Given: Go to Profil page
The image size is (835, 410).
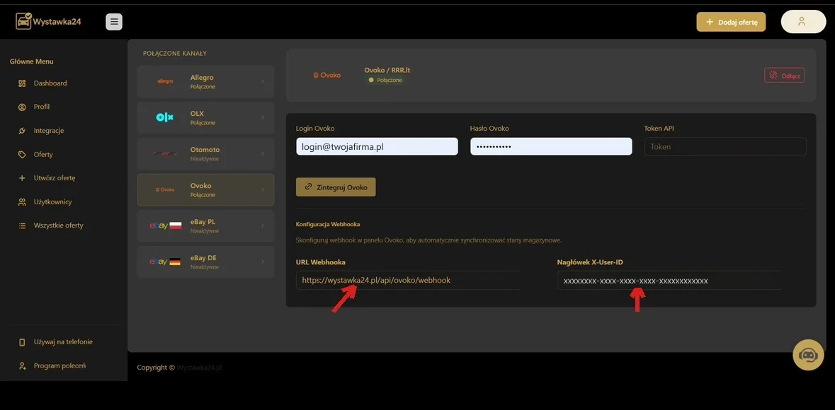Looking at the screenshot, I should coord(42,107).
